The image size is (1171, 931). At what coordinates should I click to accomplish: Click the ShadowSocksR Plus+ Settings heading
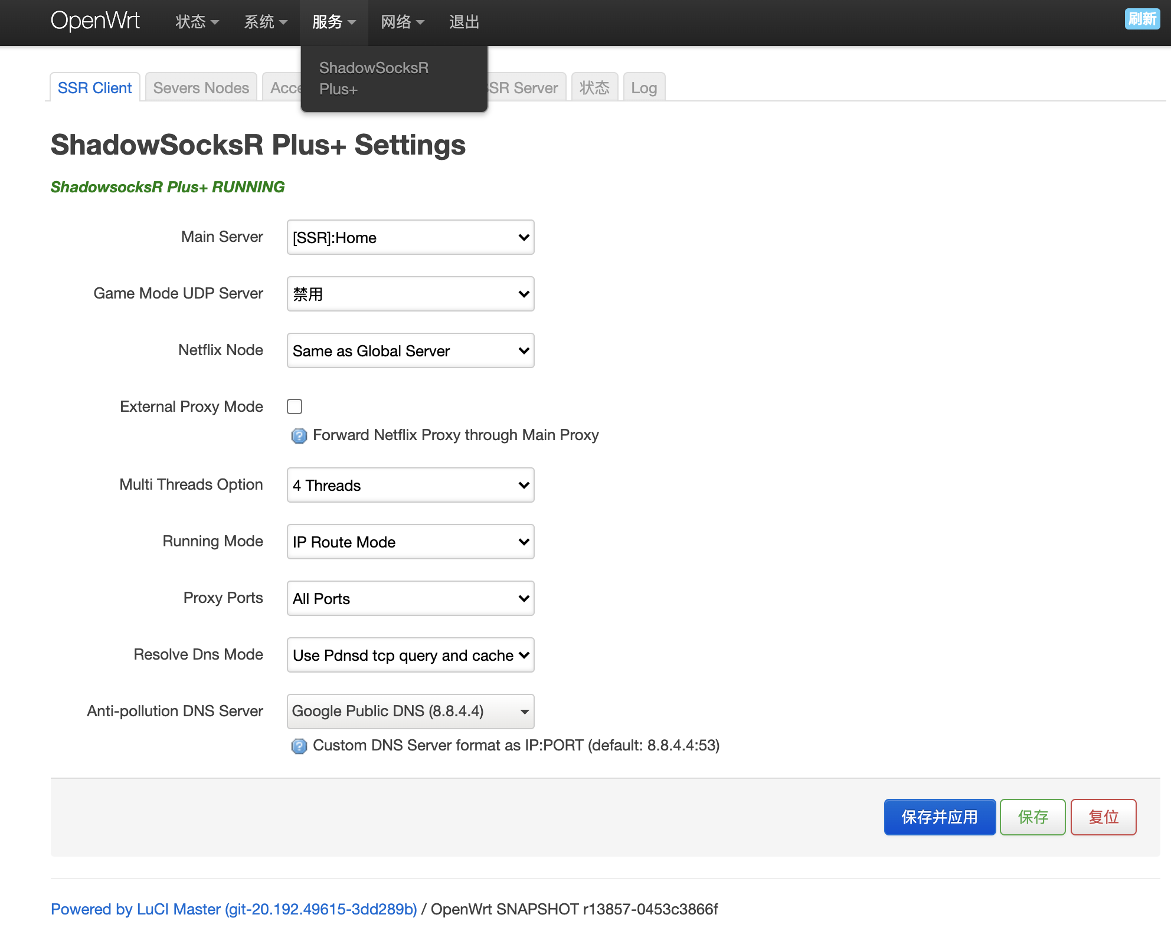click(x=258, y=145)
